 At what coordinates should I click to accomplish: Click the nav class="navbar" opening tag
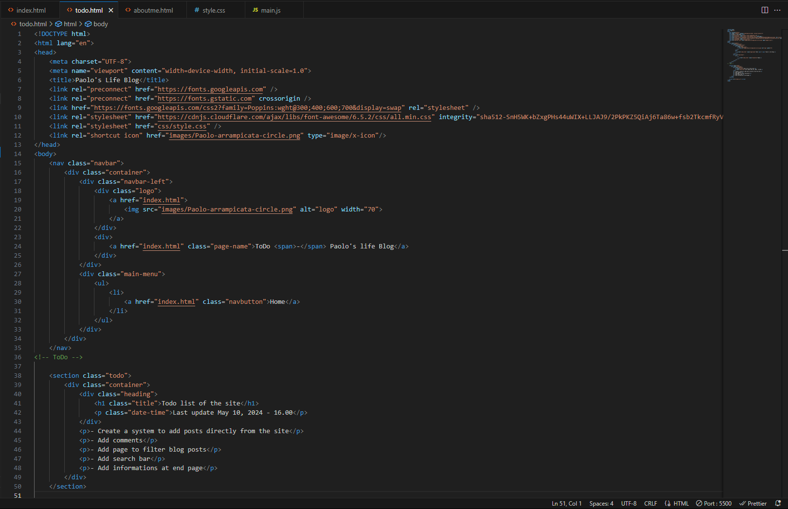tap(87, 163)
